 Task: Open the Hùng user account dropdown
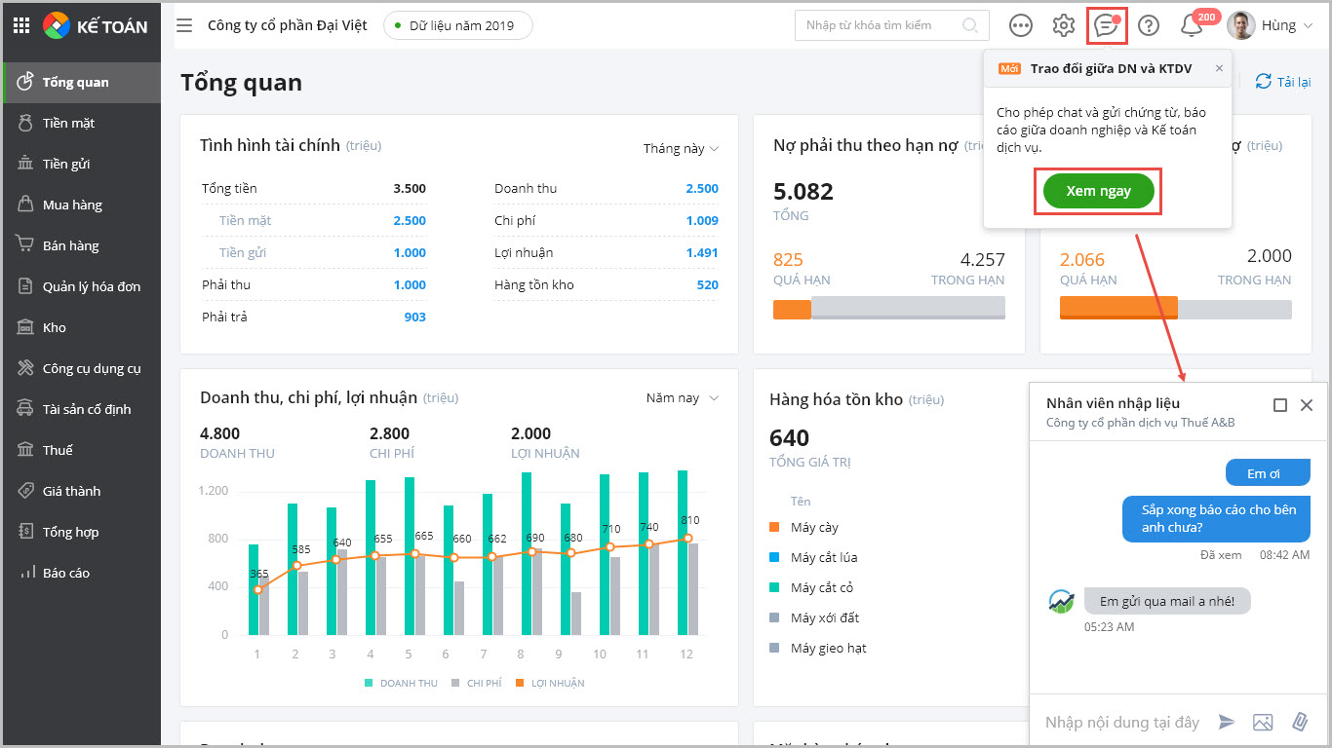click(1271, 25)
